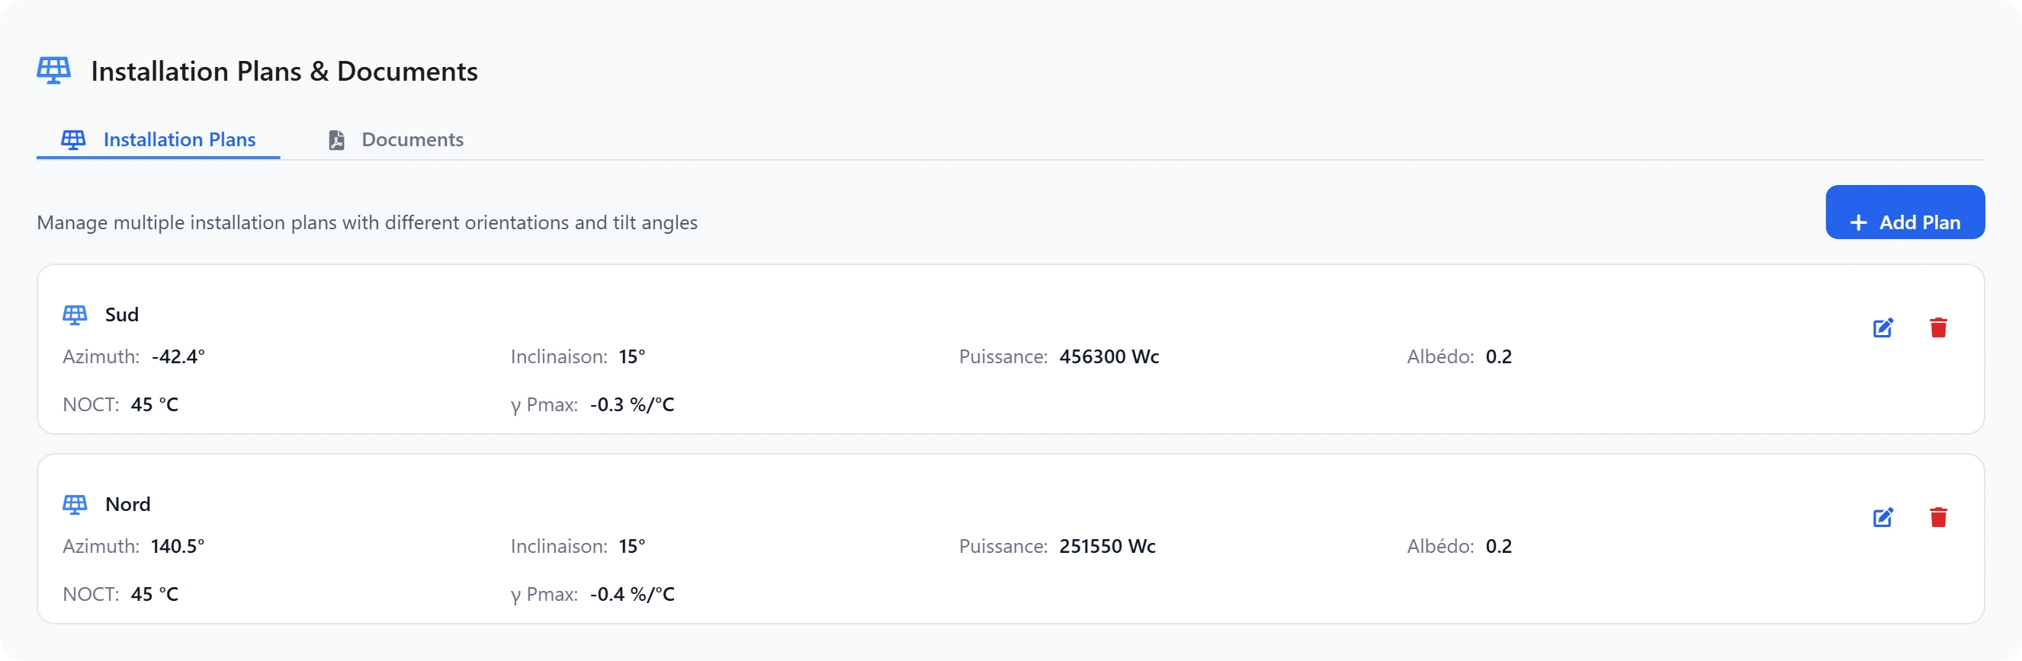The width and height of the screenshot is (2022, 661).
Task: Open the Installation Plans tab
Action: click(158, 139)
